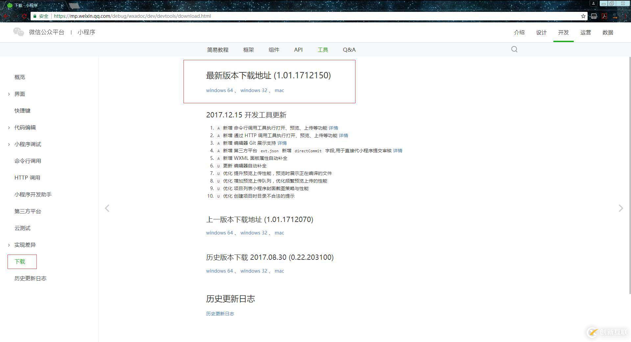The width and height of the screenshot is (631, 342).
Task: Expand the 界面 sidebar section
Action: (x=9, y=94)
